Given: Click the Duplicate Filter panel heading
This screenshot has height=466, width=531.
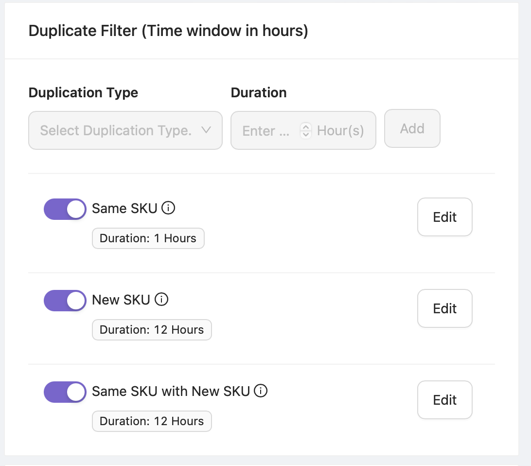Looking at the screenshot, I should tap(168, 31).
